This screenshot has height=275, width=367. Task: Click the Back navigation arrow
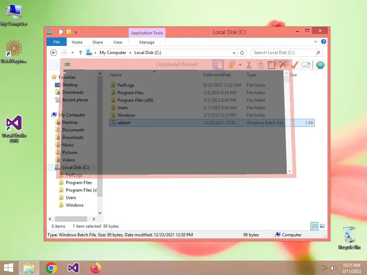pyautogui.click(x=54, y=53)
